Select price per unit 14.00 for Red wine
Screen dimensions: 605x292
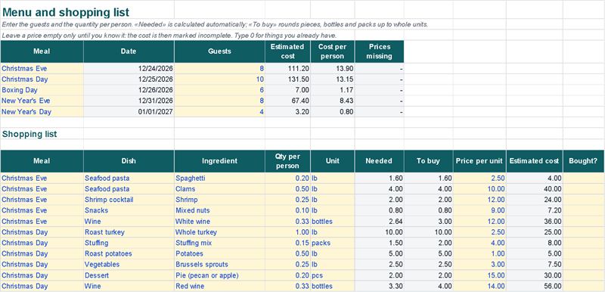479,286
